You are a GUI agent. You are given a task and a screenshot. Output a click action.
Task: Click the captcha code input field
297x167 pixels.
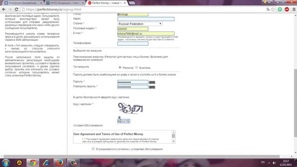click(x=124, y=121)
